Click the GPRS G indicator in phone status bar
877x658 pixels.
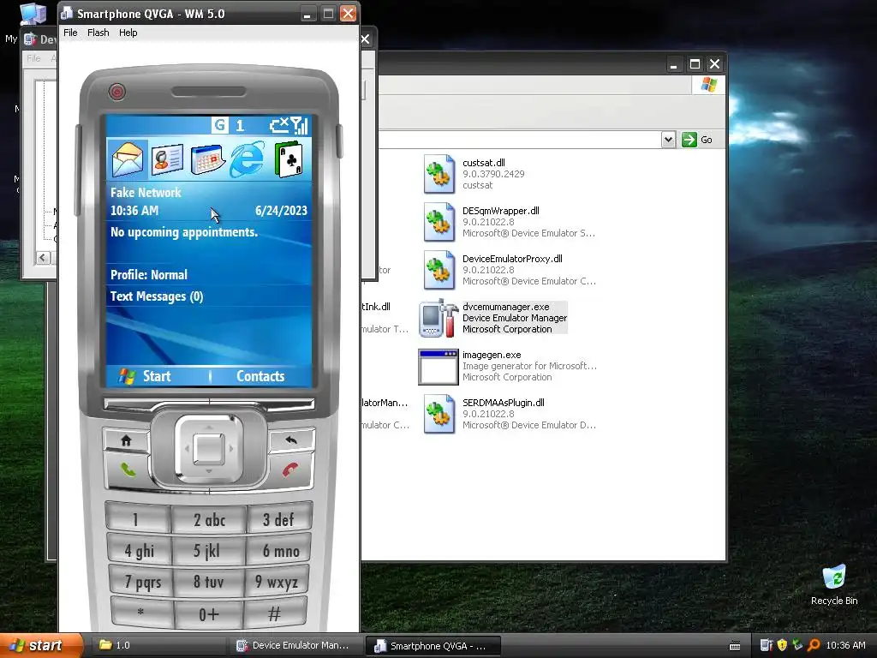click(x=219, y=125)
